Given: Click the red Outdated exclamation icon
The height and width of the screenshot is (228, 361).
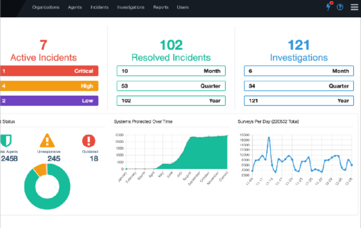Looking at the screenshot, I should pyautogui.click(x=88, y=141).
